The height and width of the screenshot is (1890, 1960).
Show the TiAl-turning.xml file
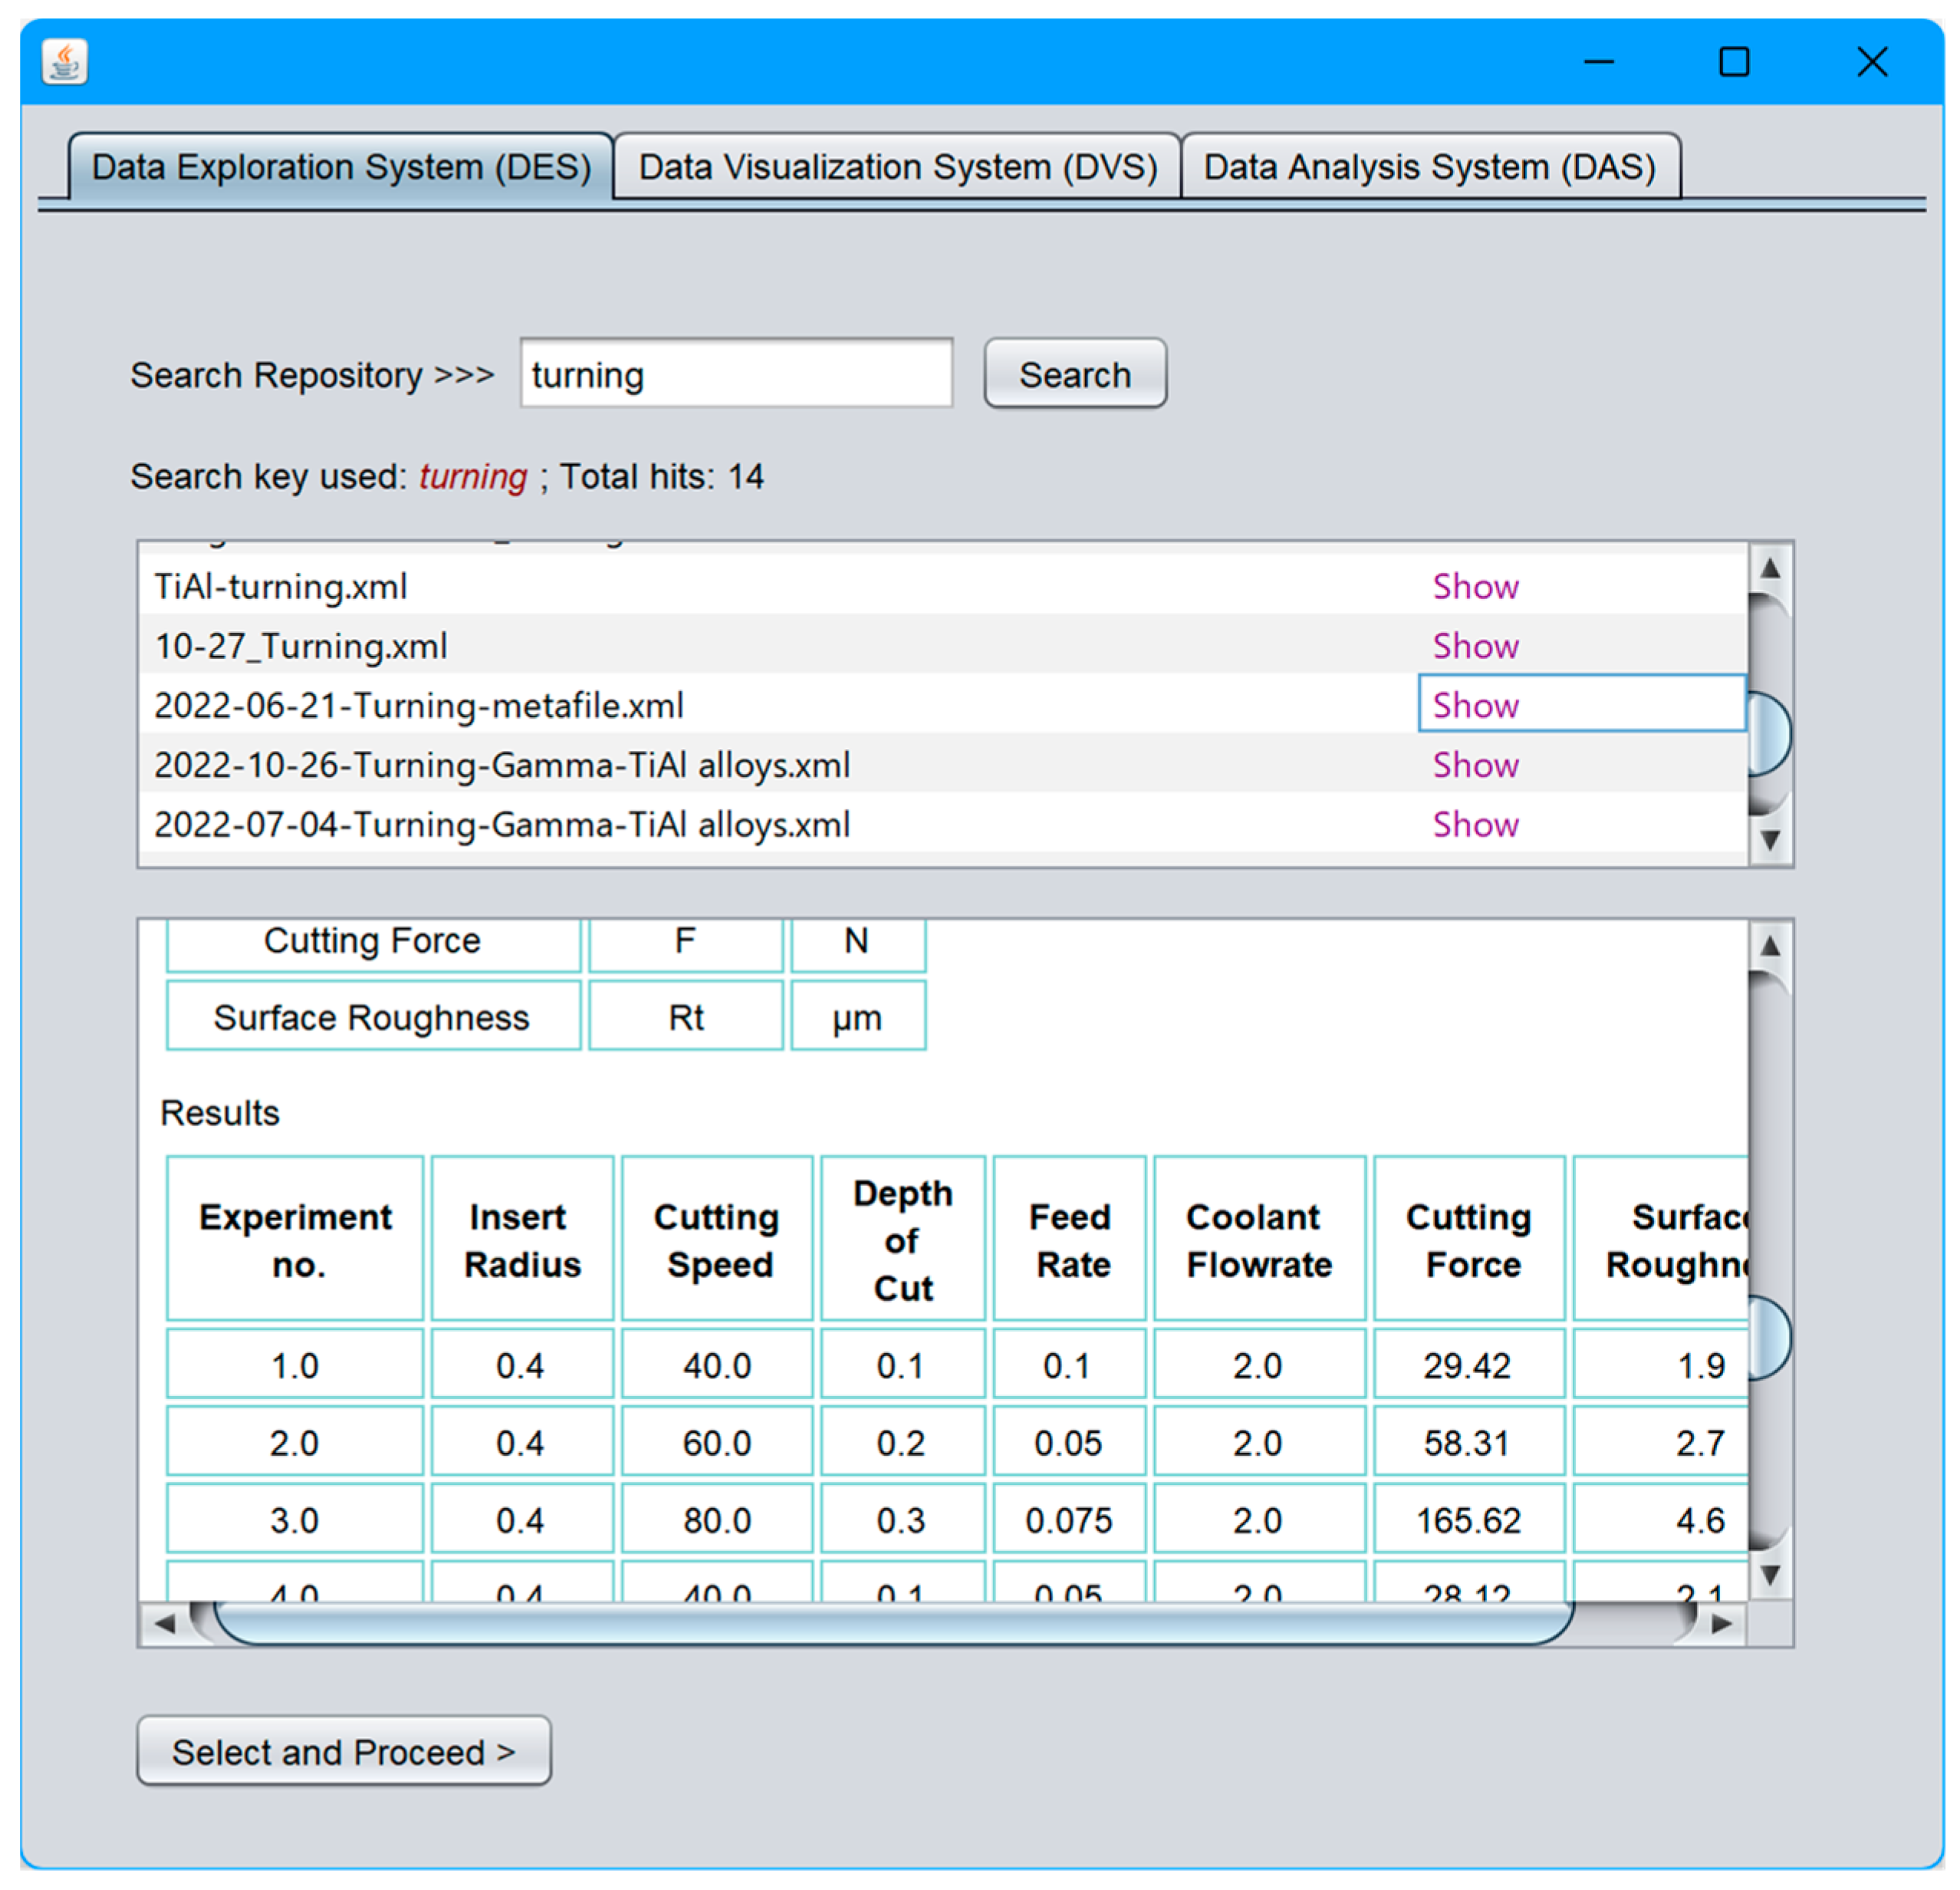(1475, 586)
